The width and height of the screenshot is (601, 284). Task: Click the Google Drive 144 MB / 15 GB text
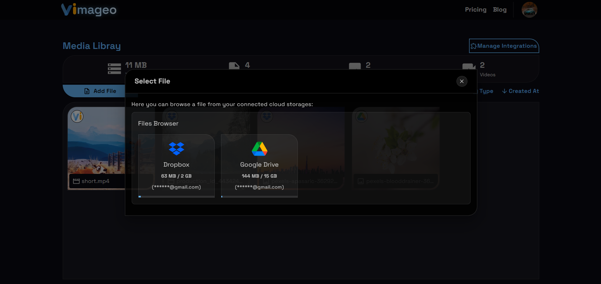(259, 176)
